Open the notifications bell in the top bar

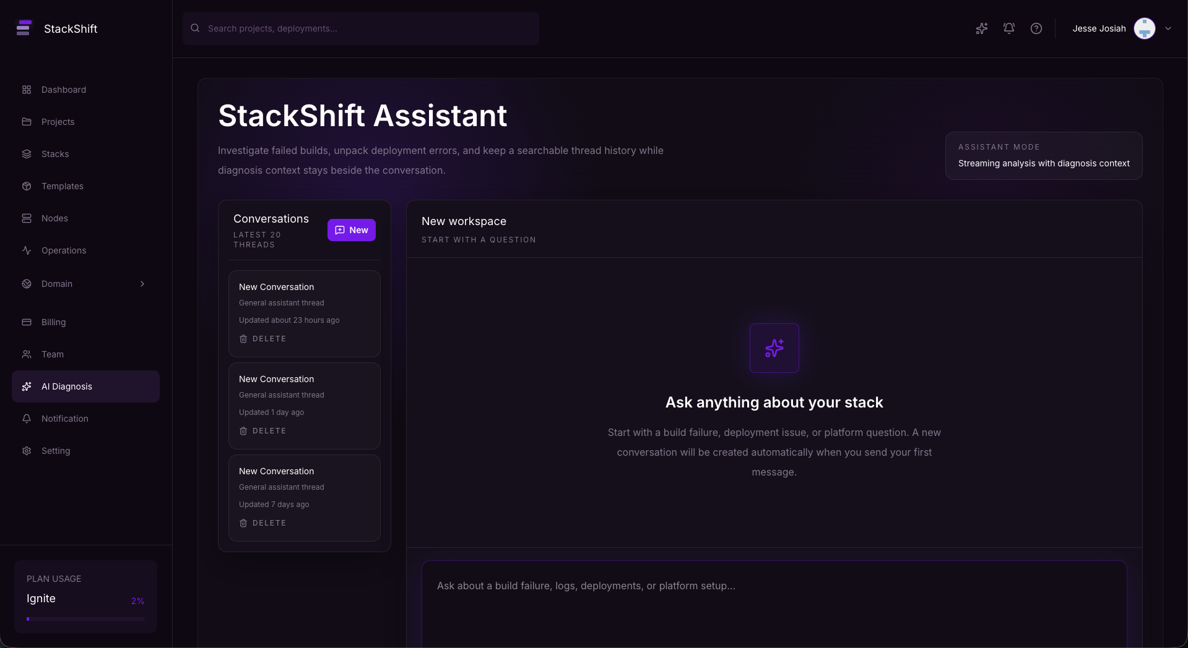coord(1008,28)
